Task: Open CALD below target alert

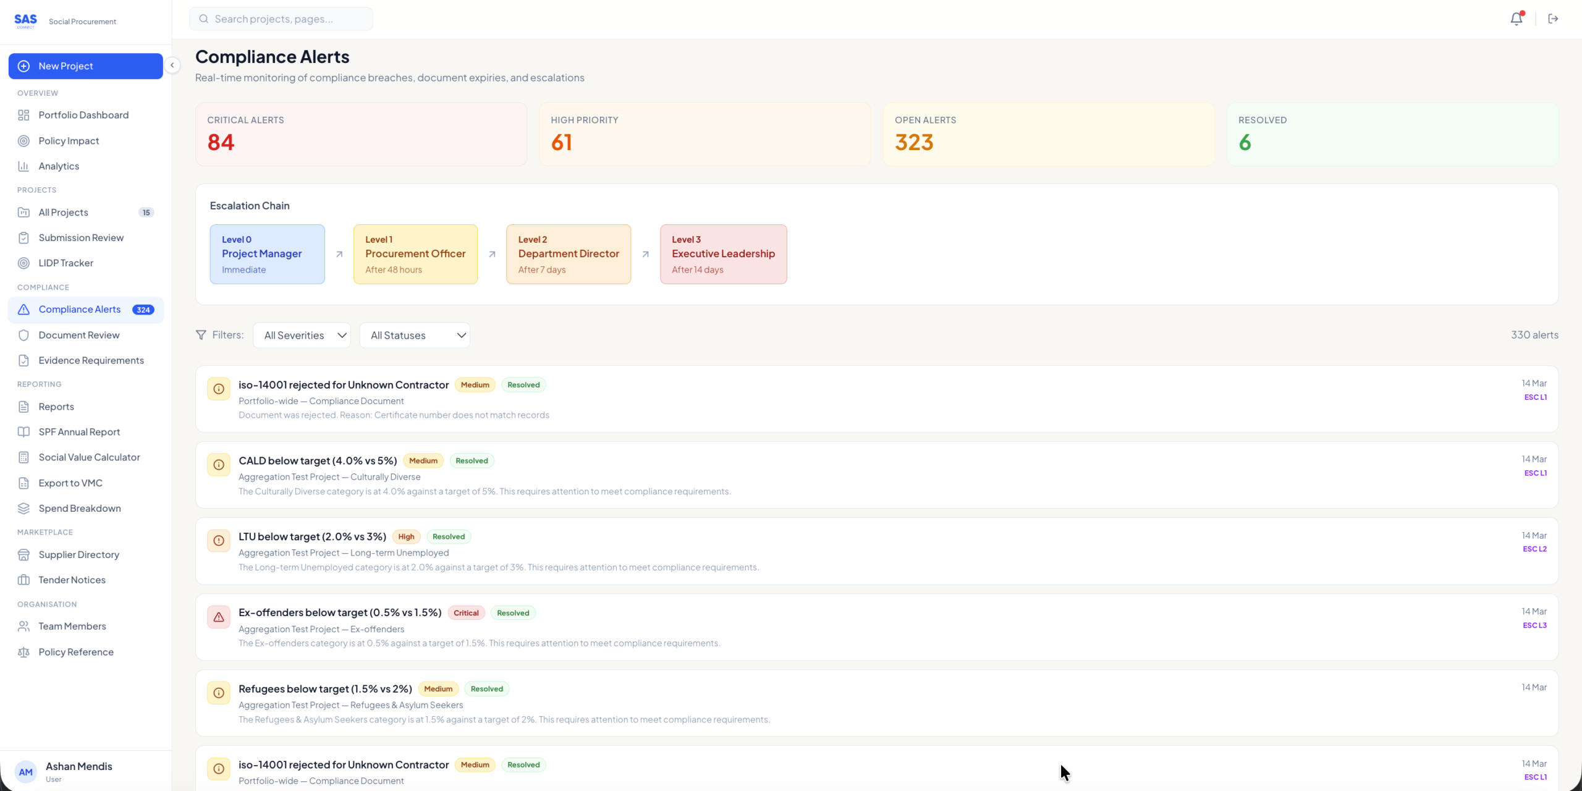Action: click(x=877, y=475)
